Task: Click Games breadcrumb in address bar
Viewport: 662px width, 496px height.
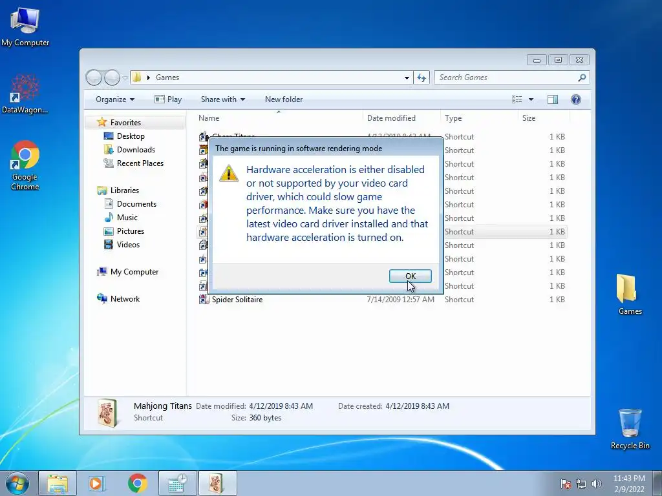Action: point(167,77)
